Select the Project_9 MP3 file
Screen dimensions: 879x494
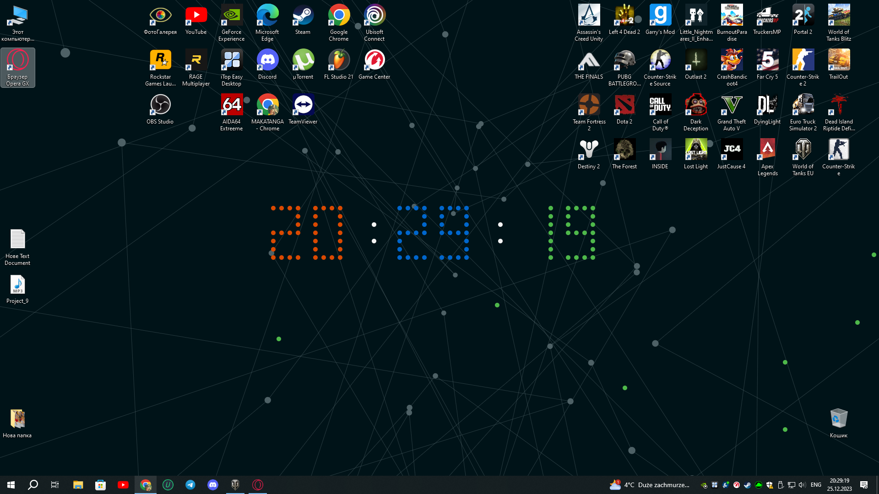click(x=17, y=285)
